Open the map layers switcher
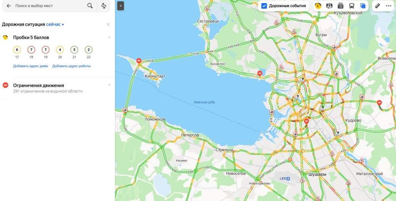 [x=363, y=6]
